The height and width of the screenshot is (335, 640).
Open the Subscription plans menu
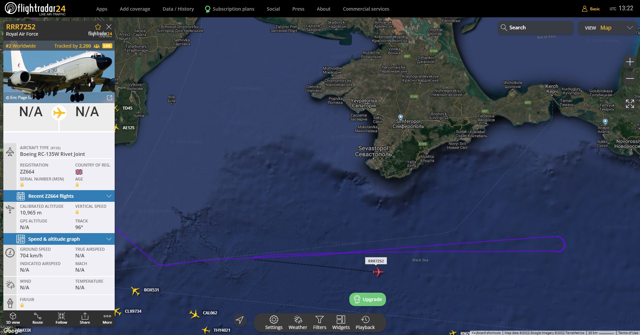(x=230, y=9)
